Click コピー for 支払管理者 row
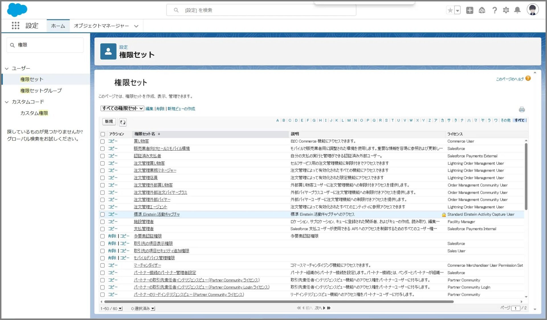Image resolution: width=547 pixels, height=320 pixels. click(x=113, y=229)
